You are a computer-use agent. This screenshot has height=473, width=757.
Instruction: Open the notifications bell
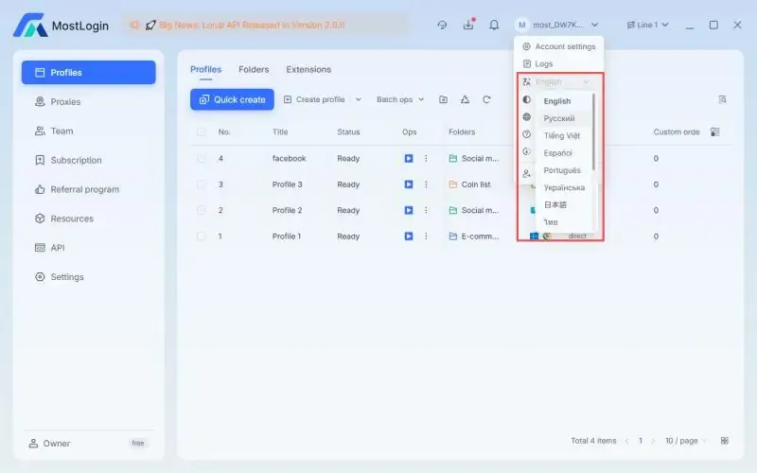pyautogui.click(x=494, y=25)
